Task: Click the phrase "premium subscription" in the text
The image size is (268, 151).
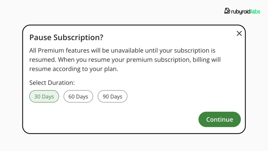Action: point(158,60)
